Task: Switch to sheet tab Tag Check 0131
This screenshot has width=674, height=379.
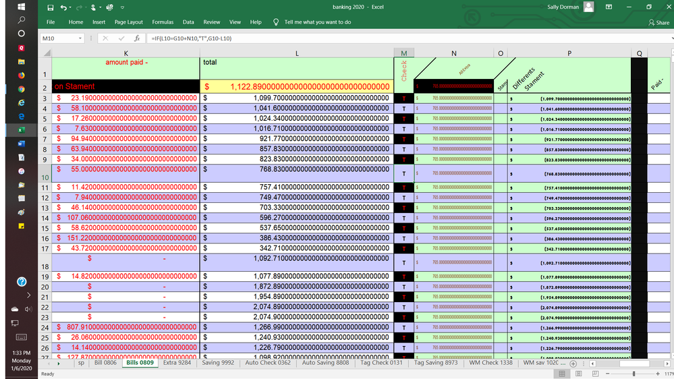Action: pyautogui.click(x=381, y=363)
